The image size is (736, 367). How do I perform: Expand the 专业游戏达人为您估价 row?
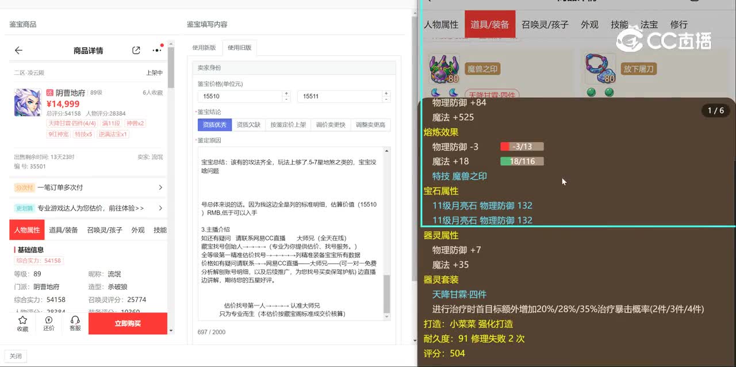pos(89,208)
